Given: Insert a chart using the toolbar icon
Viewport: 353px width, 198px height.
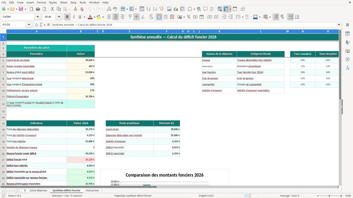Looking at the screenshot, I should coord(176,9).
